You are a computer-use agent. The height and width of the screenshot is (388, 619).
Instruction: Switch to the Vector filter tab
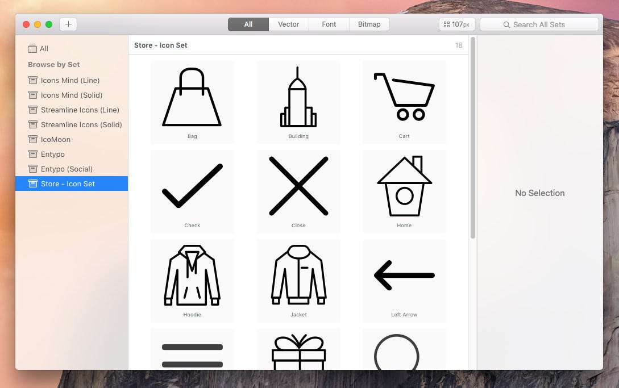(289, 24)
